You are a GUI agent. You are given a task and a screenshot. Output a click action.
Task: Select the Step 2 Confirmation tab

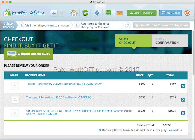point(170,41)
